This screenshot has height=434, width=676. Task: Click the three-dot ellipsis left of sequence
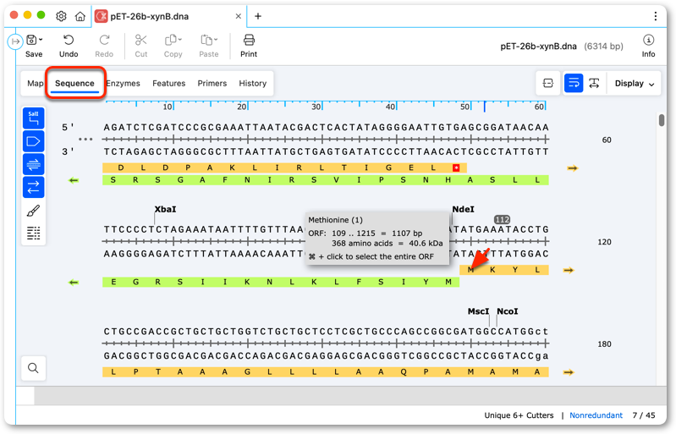coord(85,140)
